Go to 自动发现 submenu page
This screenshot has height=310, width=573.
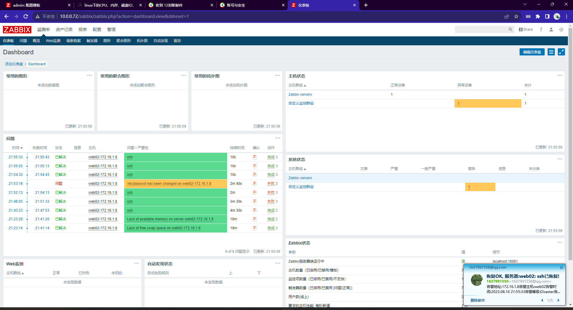(x=161, y=41)
